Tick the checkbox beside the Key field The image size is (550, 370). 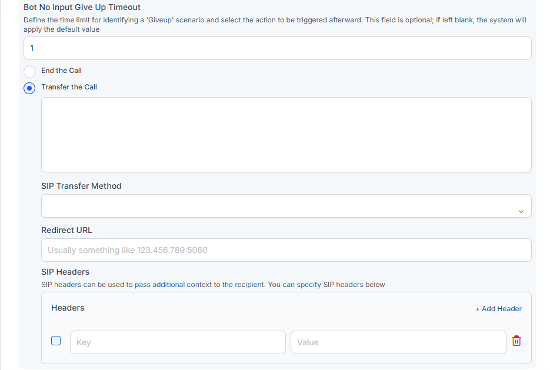(56, 341)
